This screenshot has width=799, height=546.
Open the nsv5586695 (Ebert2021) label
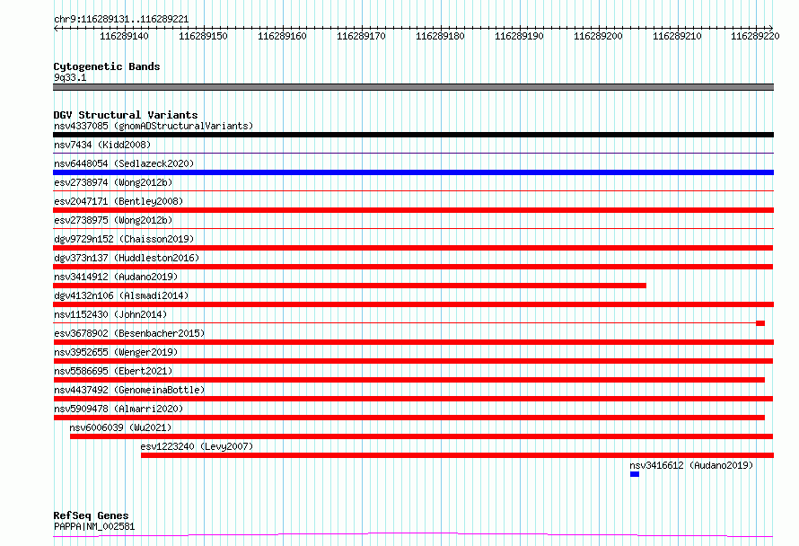(113, 371)
